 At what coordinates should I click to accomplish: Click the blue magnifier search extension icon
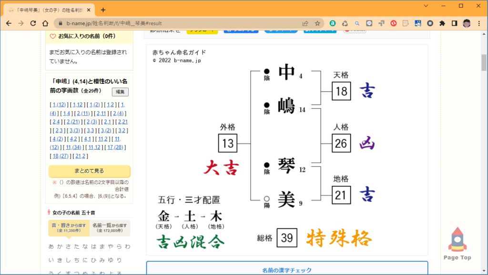[357, 22]
